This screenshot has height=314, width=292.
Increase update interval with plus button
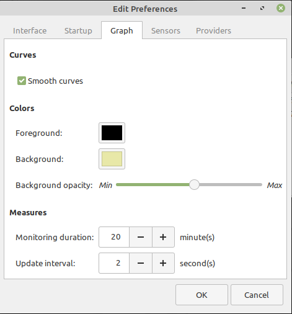pyautogui.click(x=163, y=263)
